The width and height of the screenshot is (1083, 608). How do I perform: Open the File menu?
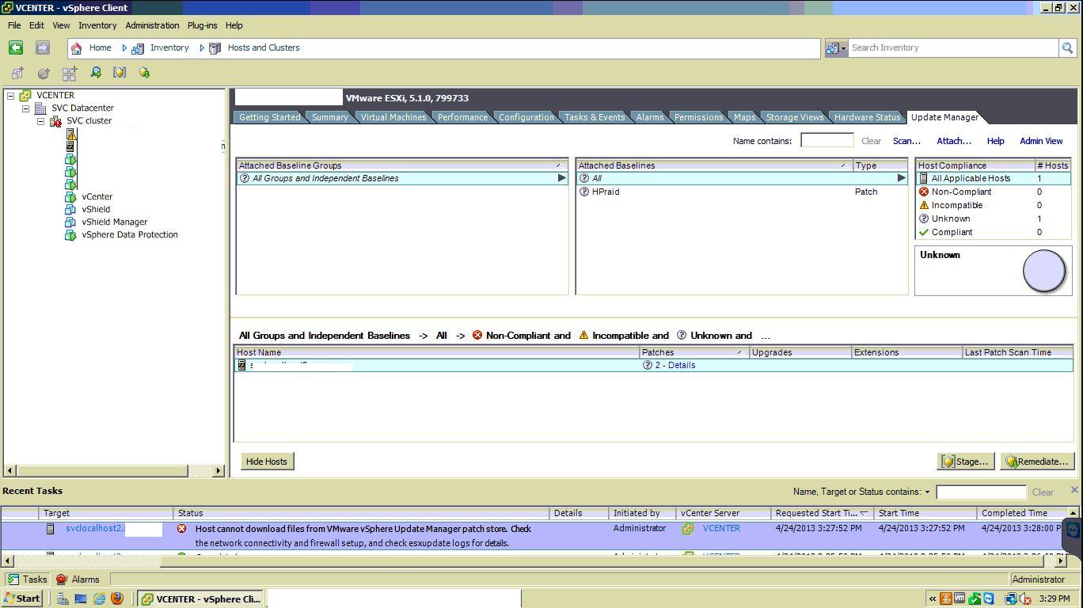pyautogui.click(x=14, y=25)
